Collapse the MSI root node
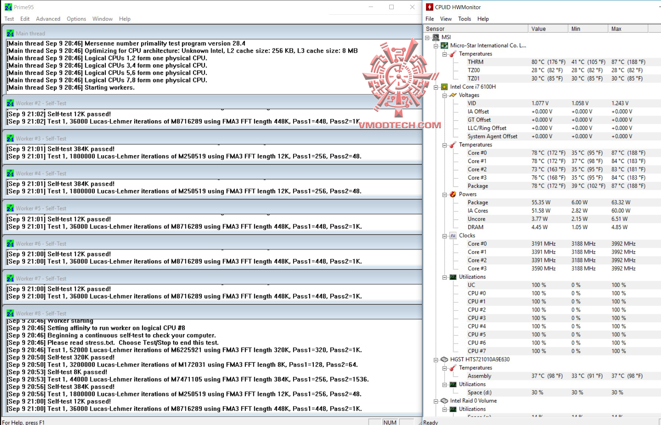Image resolution: width=661 pixels, height=425 pixels. 427,37
